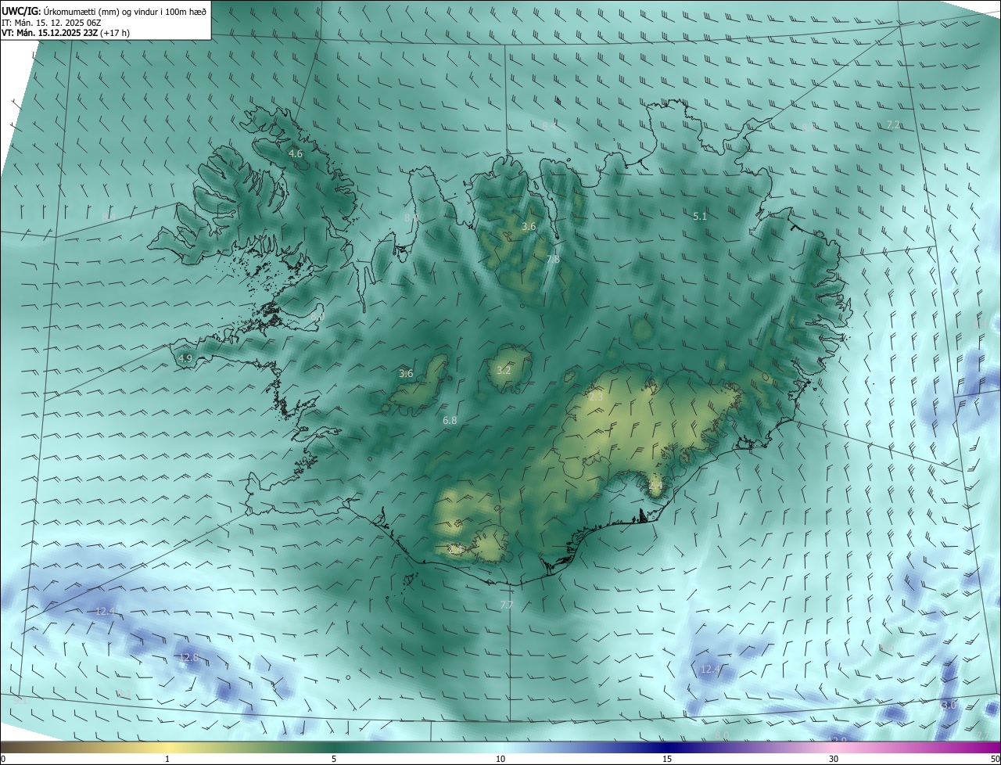Click the 30 tick on the color scale
The image size is (1001, 765).
[834, 760]
